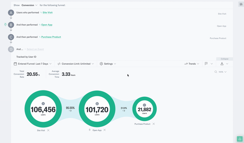Click the Site Visit event link
Image resolution: width=244 pixels, height=143 pixels.
tap(48, 13)
